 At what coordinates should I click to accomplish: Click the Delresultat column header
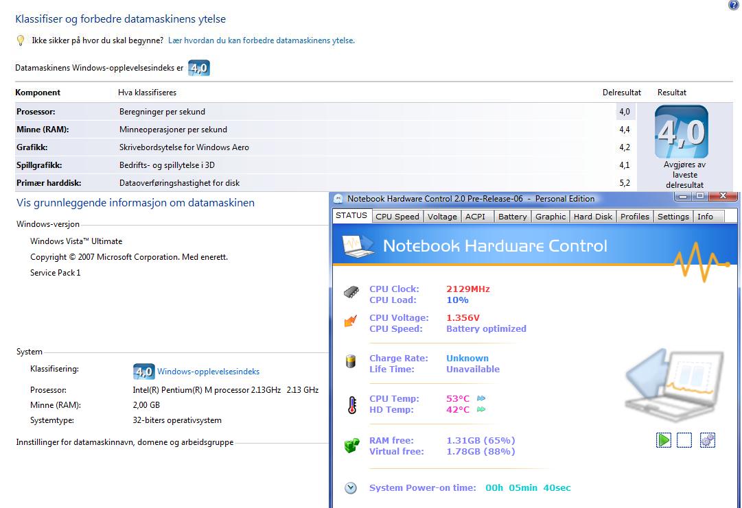622,93
